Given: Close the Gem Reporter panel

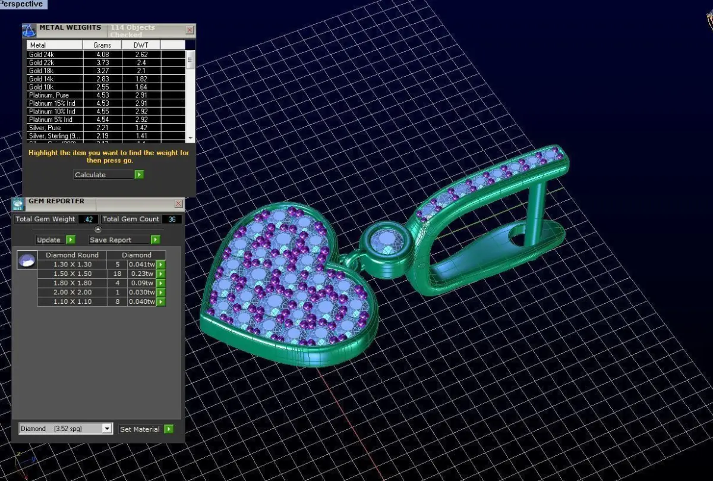Looking at the screenshot, I should 179,204.
